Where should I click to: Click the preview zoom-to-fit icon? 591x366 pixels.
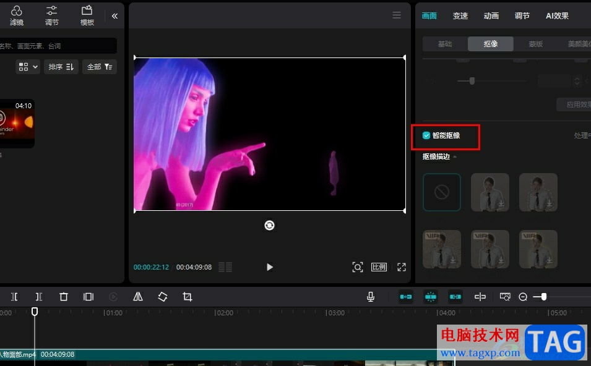(x=357, y=267)
